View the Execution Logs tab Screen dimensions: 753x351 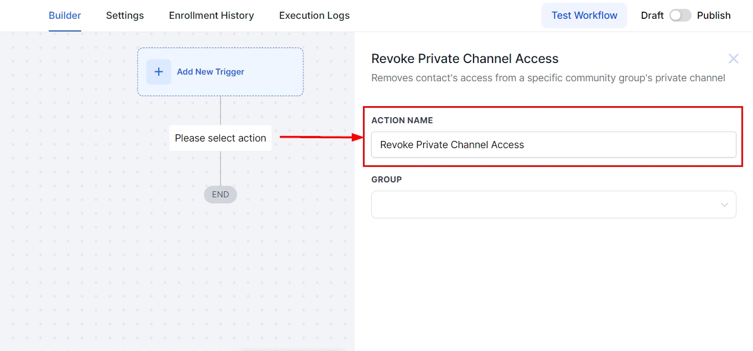click(314, 15)
